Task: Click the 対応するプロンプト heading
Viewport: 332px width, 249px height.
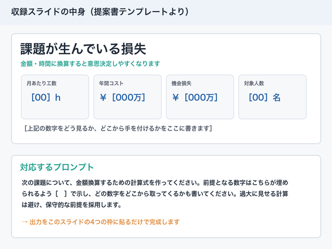Action: (57, 167)
